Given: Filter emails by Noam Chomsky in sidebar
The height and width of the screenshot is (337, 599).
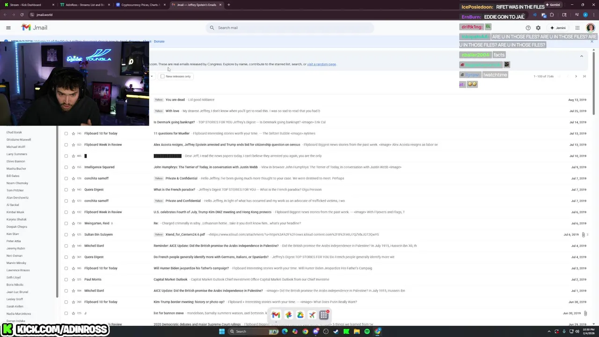Looking at the screenshot, I should tap(17, 183).
